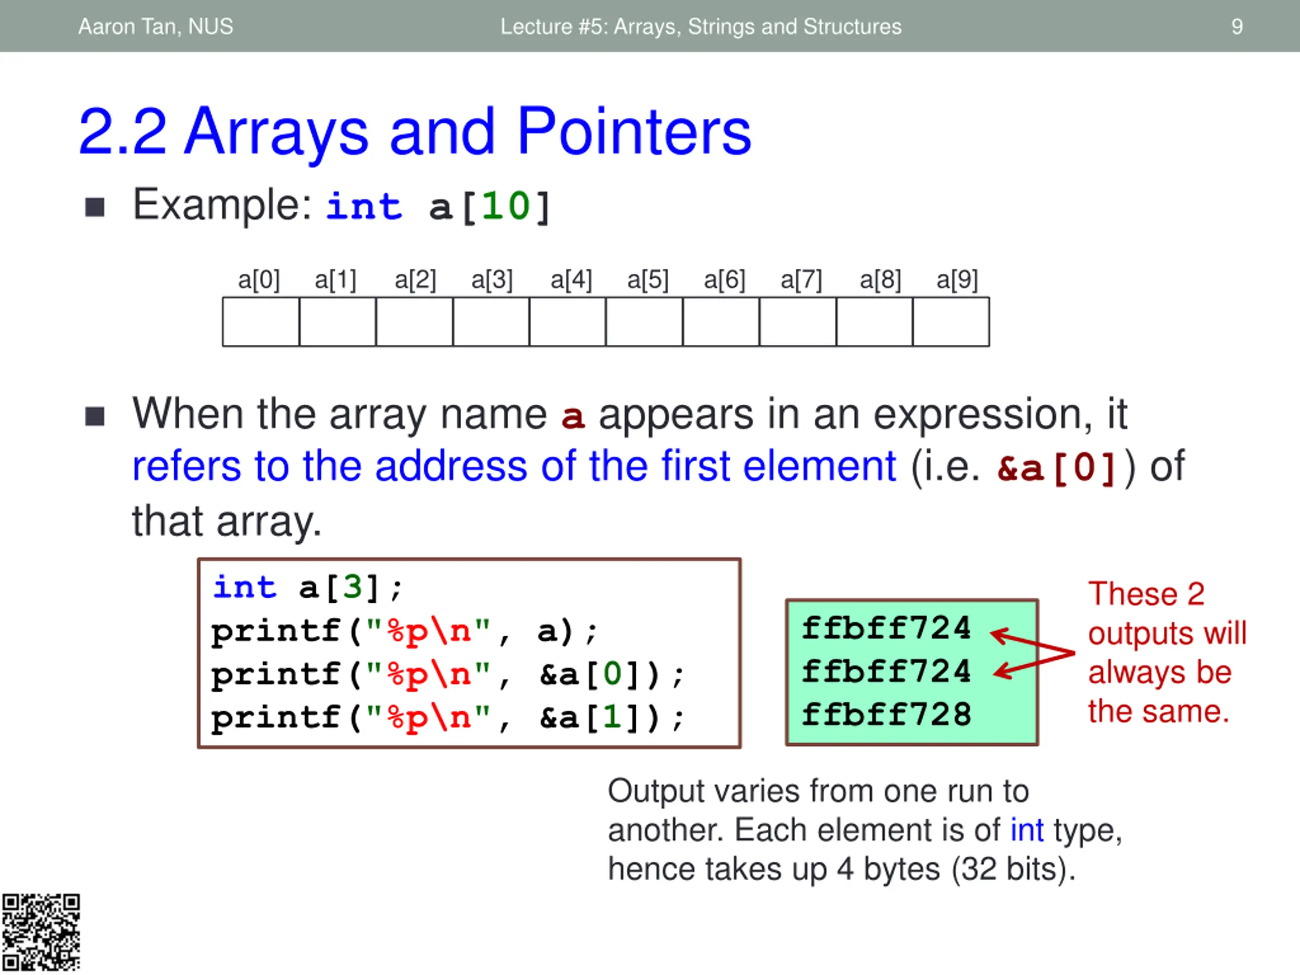Select the a[4] array box

pyautogui.click(x=568, y=321)
